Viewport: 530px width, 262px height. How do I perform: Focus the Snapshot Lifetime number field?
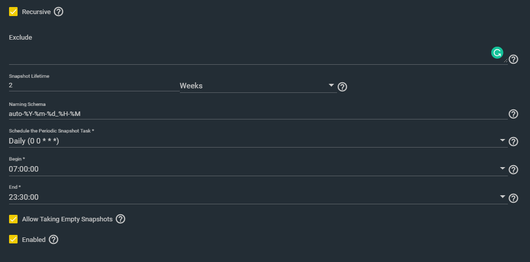(x=94, y=85)
